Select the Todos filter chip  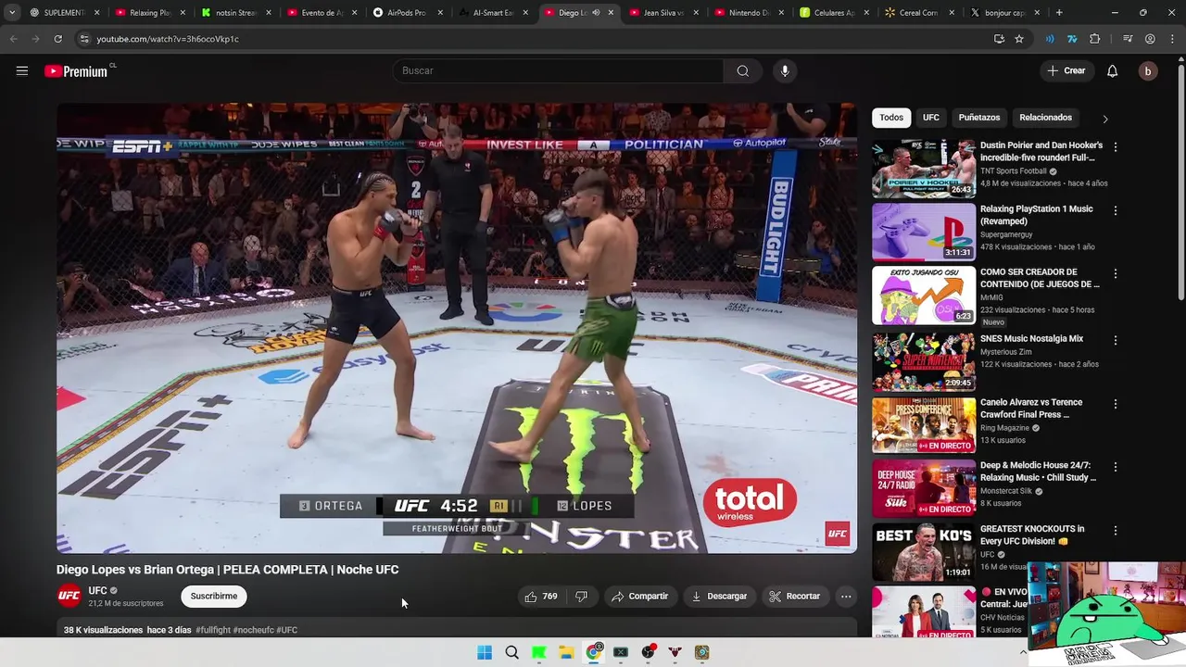[891, 118]
